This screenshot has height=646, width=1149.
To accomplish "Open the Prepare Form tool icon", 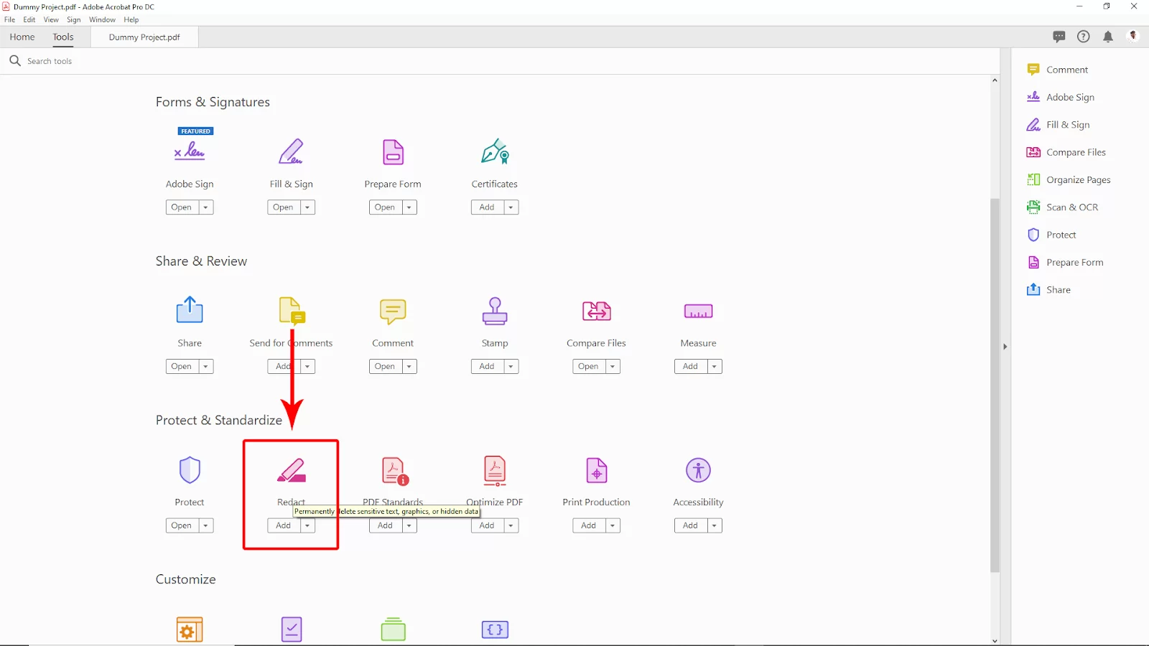I will coord(393,152).
